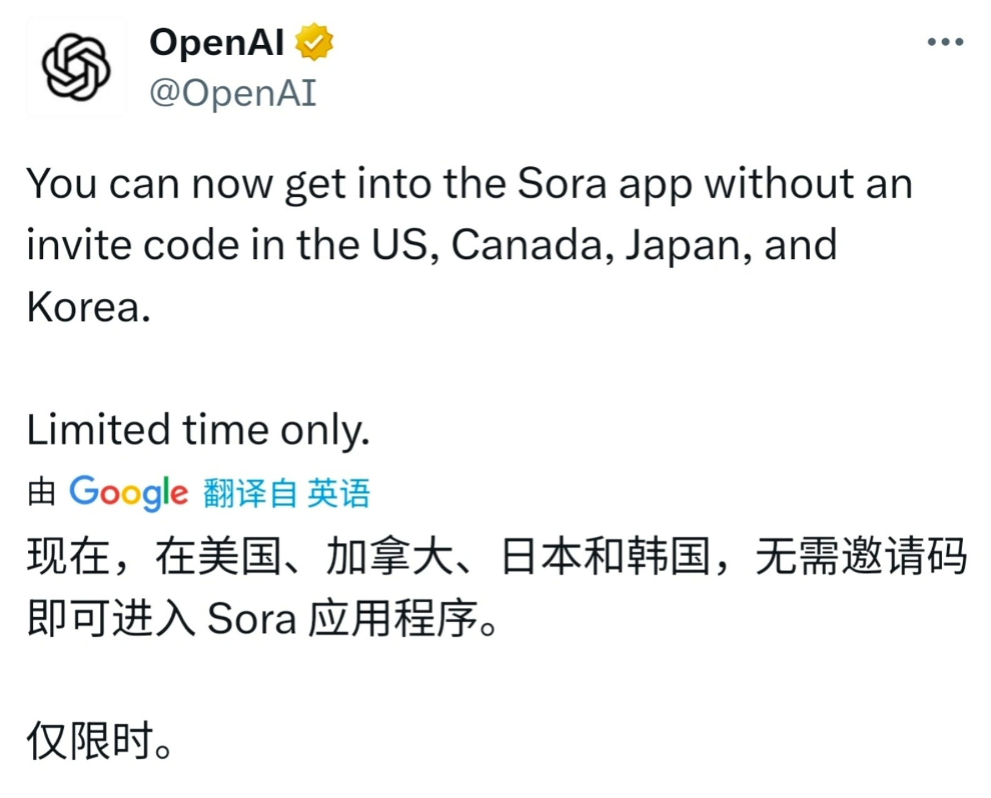Click the gold verified badge

pos(314,42)
